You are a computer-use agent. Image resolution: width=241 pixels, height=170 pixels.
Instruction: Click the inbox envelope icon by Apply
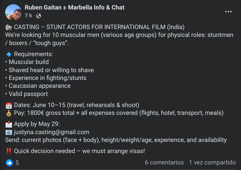click(x=9, y=124)
